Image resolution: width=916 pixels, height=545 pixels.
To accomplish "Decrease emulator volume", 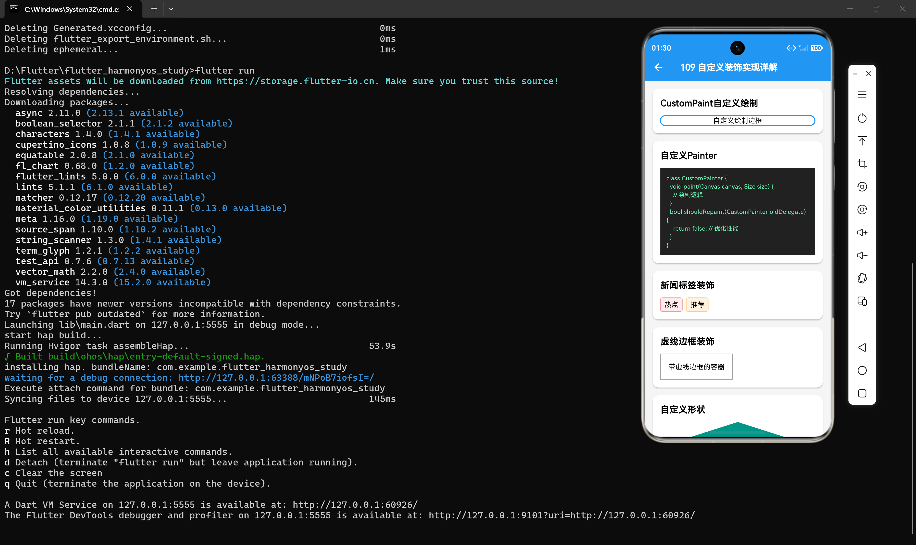I will click(862, 255).
